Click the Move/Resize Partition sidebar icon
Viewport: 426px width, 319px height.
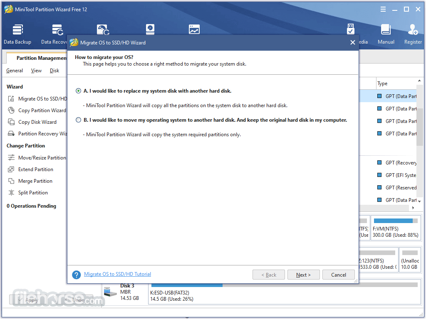tap(11, 157)
